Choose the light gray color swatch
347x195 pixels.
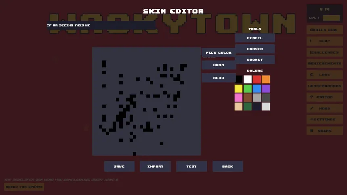tap(266, 106)
